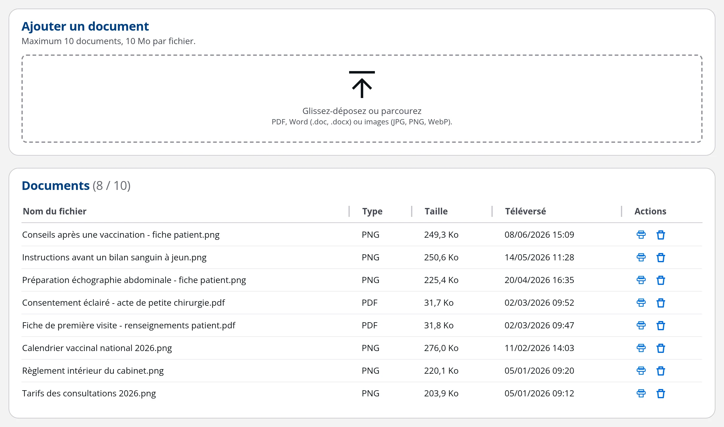This screenshot has width=724, height=427.
Task: Delete Tarifs des consultations 2026 file
Action: tap(660, 393)
